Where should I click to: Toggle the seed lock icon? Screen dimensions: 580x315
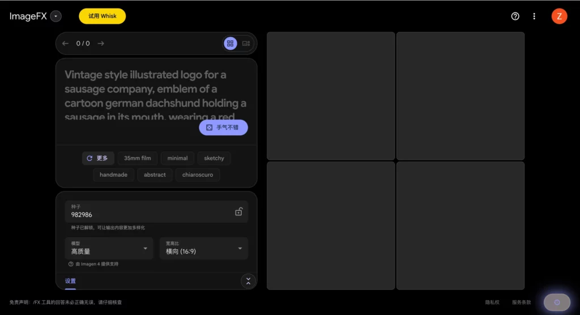[238, 211]
